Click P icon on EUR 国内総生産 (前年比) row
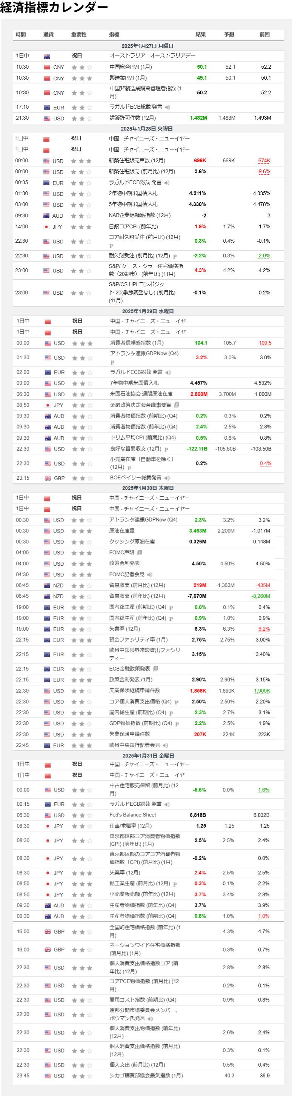Image resolution: width=292 pixels, height=1096 pixels. point(171,619)
